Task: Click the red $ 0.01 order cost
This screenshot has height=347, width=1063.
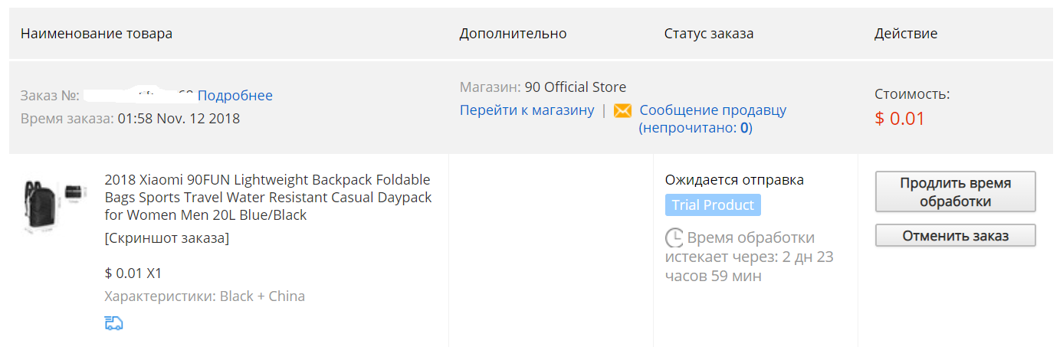Action: point(900,119)
